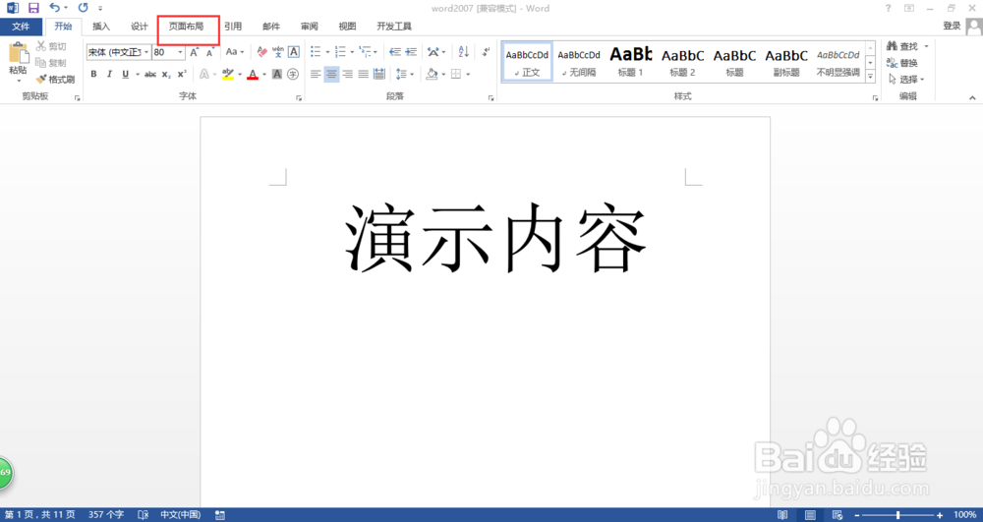Open the Numbering list dropdown arrow

tap(352, 52)
